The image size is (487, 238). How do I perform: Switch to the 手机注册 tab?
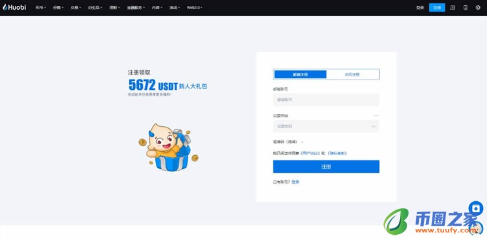pos(353,74)
